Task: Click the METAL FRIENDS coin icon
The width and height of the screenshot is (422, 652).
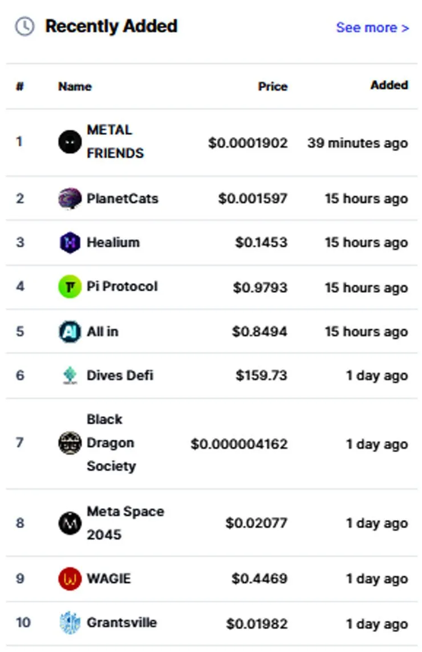Action: [x=70, y=142]
